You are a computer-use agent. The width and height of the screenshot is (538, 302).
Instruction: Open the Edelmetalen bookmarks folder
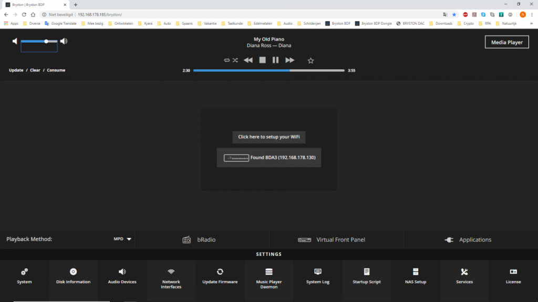pos(260,24)
